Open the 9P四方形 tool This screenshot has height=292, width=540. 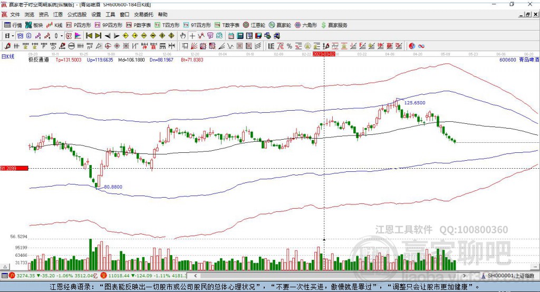pyautogui.click(x=109, y=25)
